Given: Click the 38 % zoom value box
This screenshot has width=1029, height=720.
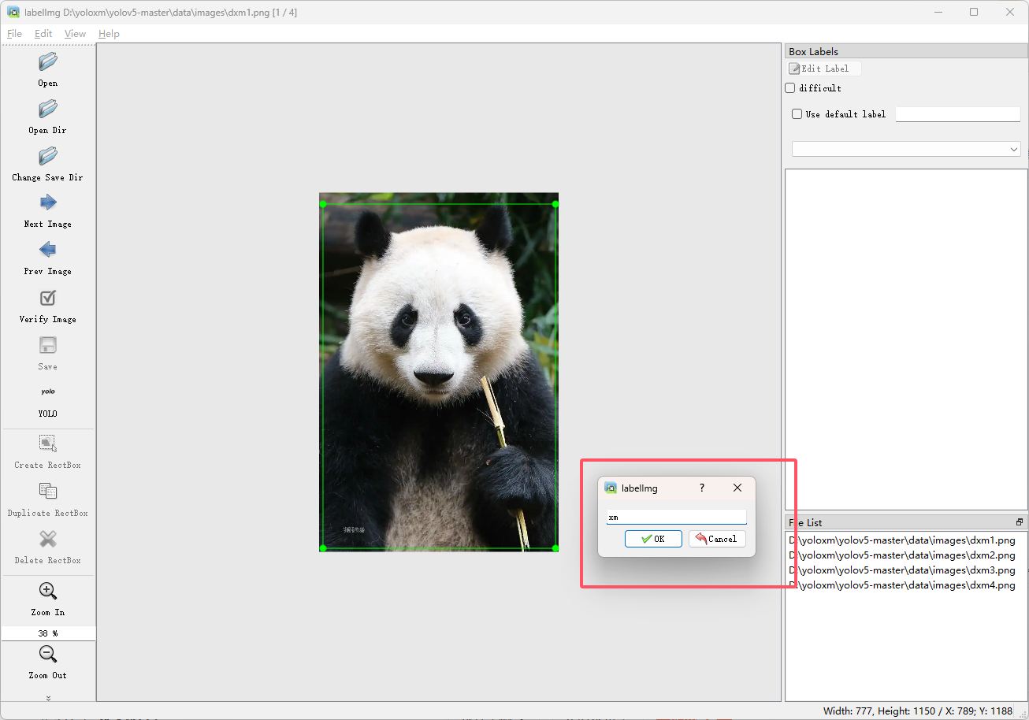Looking at the screenshot, I should point(48,633).
